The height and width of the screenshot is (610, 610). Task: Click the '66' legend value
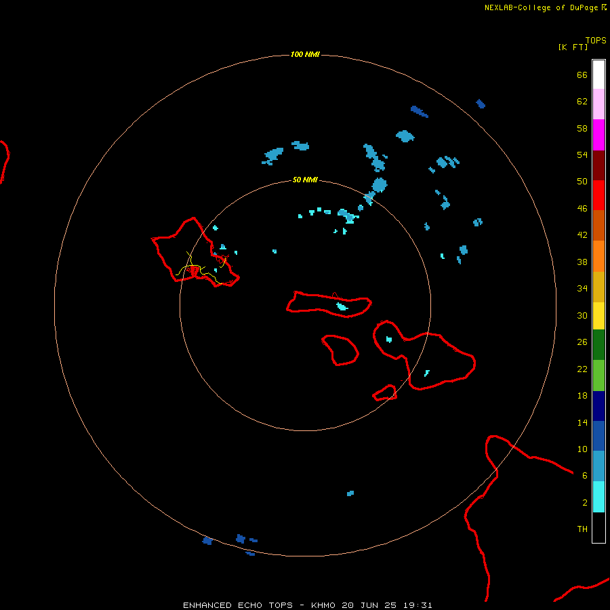pyautogui.click(x=582, y=75)
